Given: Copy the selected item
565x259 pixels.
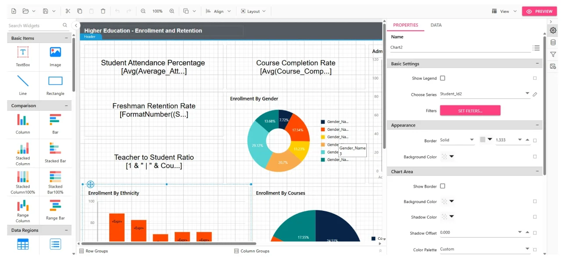Looking at the screenshot, I should (x=79, y=11).
